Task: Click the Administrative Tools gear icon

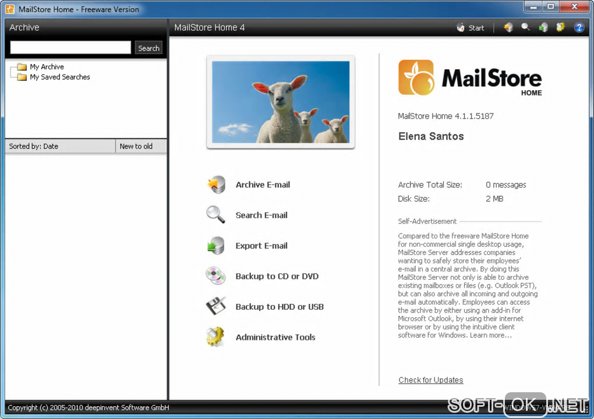Action: click(x=215, y=336)
